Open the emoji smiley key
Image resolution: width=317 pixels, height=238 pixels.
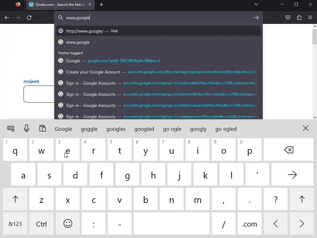pyautogui.click(x=68, y=224)
